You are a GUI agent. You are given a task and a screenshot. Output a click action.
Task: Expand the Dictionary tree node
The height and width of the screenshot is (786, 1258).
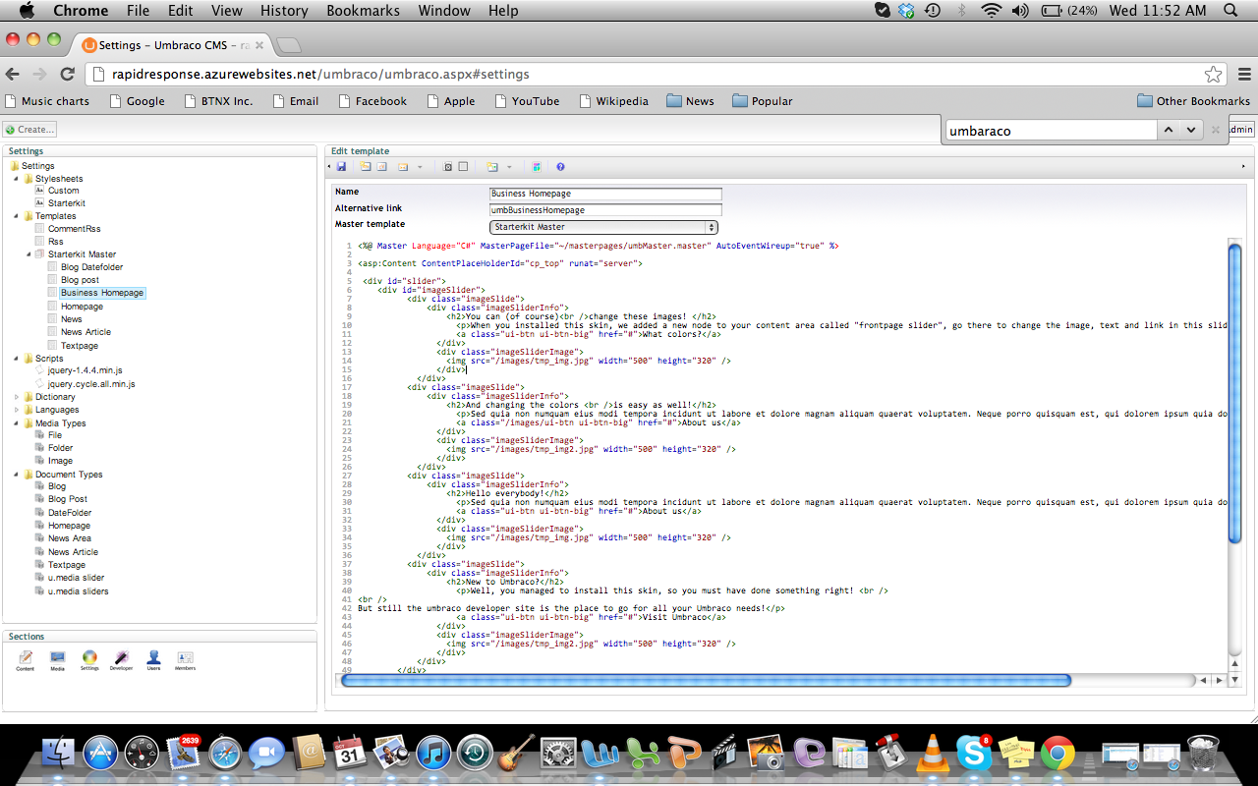pos(17,397)
